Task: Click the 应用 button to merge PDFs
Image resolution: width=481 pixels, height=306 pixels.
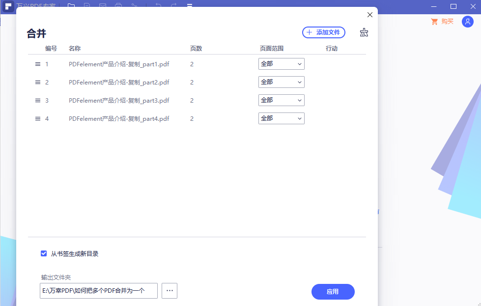Action: (333, 291)
